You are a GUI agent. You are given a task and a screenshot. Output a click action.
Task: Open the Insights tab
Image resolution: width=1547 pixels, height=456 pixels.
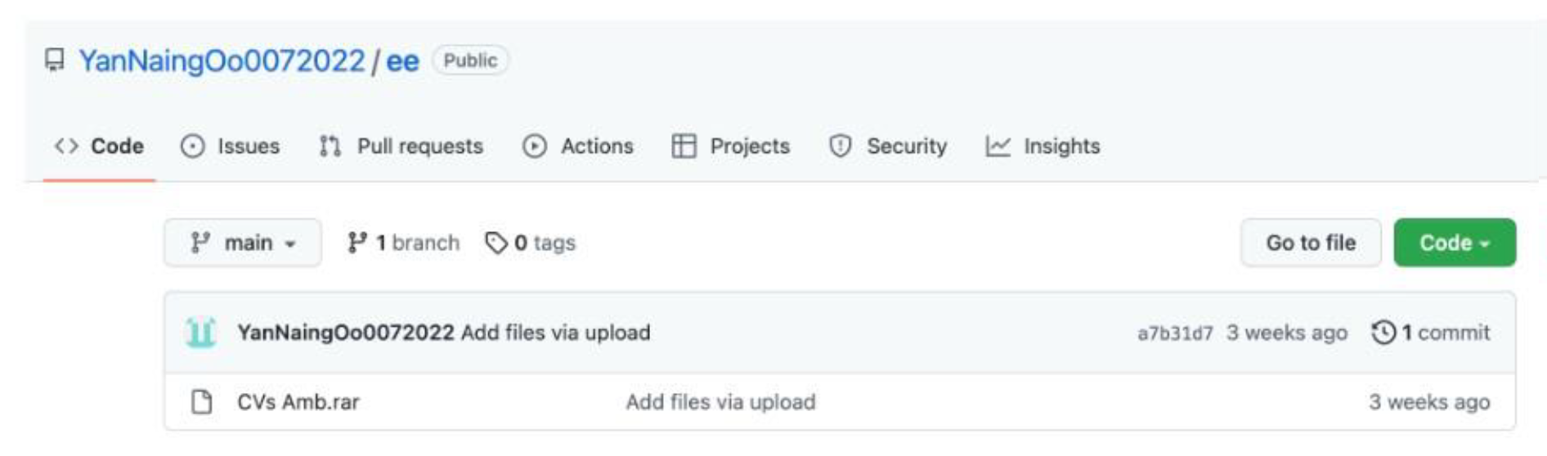click(x=1060, y=146)
